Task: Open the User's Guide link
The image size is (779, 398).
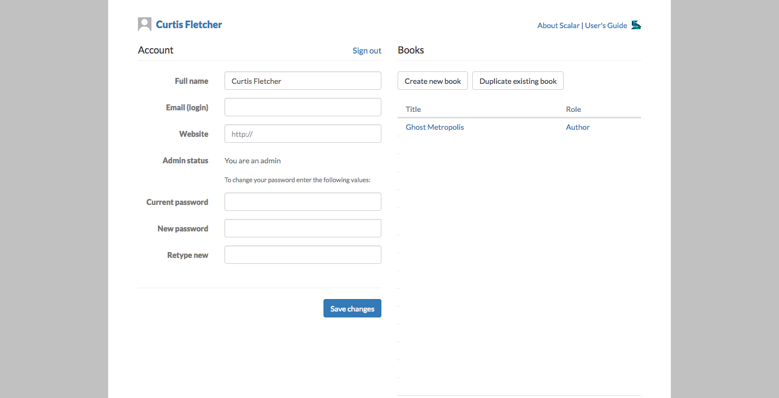Action: coord(606,25)
